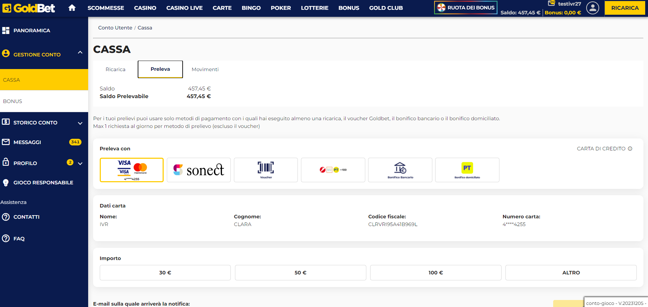Click the Storico Conto icon
Screen dimensions: 648x307
point(6,122)
